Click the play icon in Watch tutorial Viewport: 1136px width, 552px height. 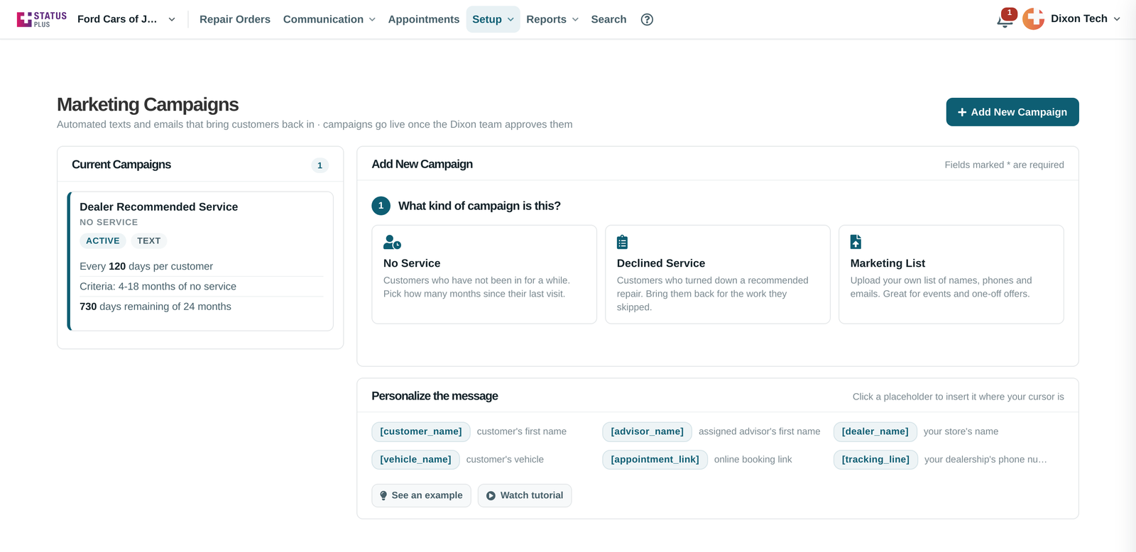(491, 496)
